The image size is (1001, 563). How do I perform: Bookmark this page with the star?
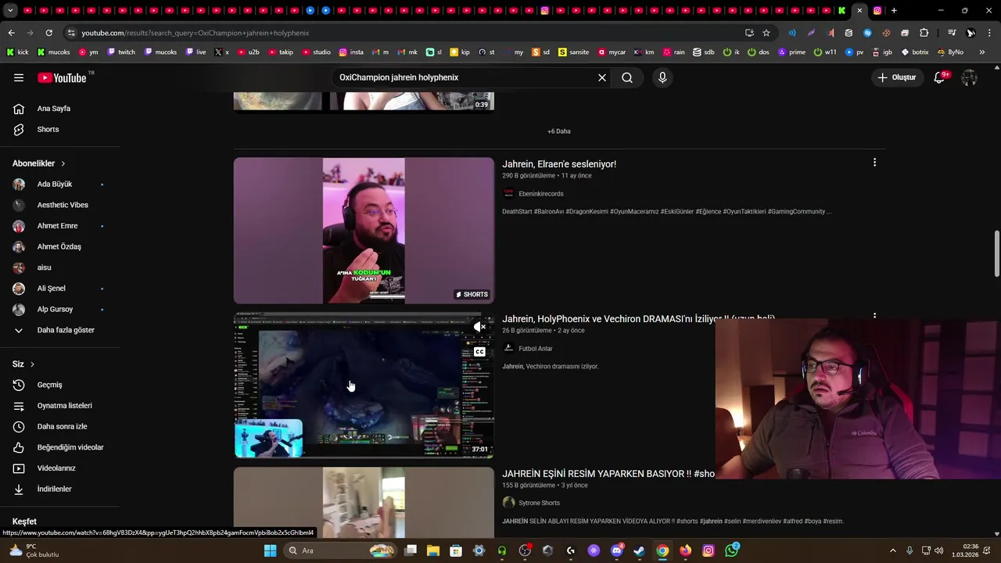(x=766, y=33)
